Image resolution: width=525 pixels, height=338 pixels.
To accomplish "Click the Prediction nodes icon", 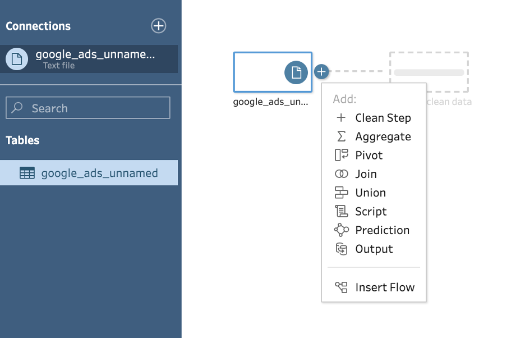I will [341, 230].
